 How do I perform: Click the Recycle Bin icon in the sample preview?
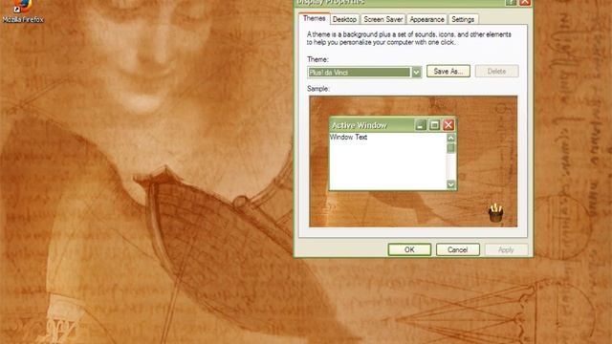496,213
